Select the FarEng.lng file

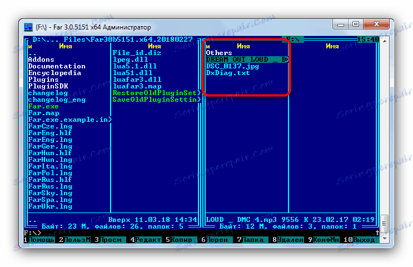50,140
